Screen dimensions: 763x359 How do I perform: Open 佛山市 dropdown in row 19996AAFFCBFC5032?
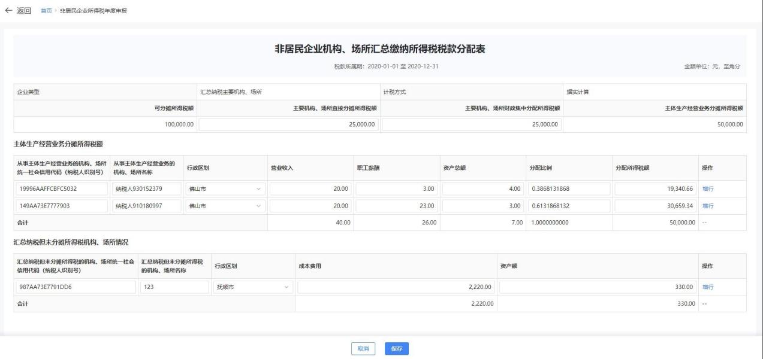click(x=225, y=189)
